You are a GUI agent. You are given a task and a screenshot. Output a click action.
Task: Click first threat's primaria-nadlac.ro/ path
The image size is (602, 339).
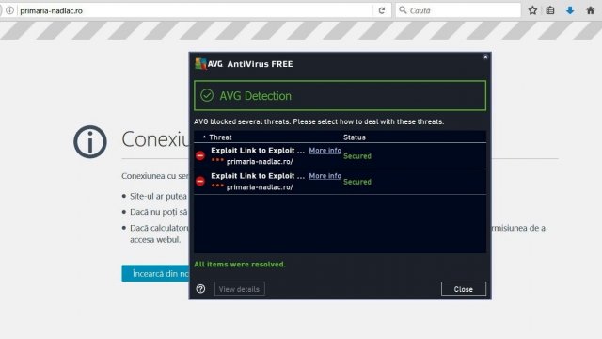pyautogui.click(x=260, y=162)
